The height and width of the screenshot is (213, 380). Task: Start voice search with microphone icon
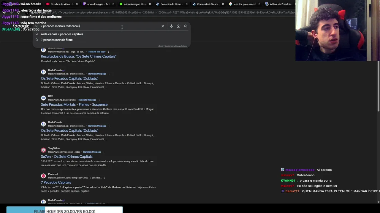point(171,26)
